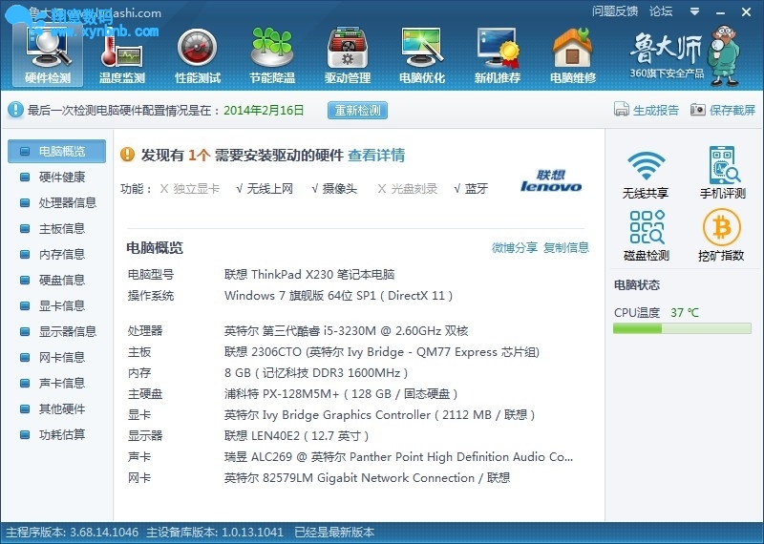Click 已经是最新版本 status text
This screenshot has width=764, height=544.
(334, 532)
